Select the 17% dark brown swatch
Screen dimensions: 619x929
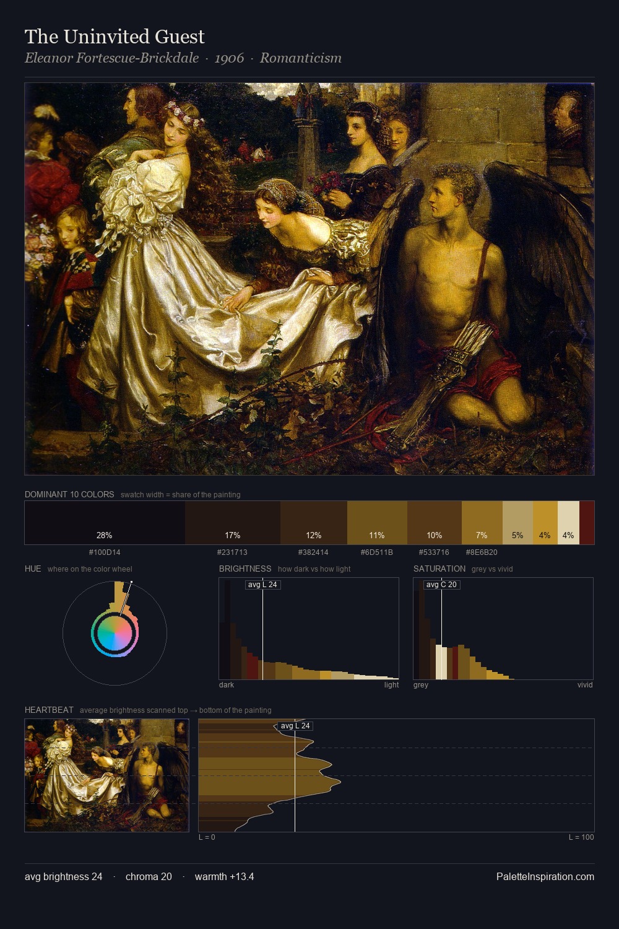[x=233, y=523]
